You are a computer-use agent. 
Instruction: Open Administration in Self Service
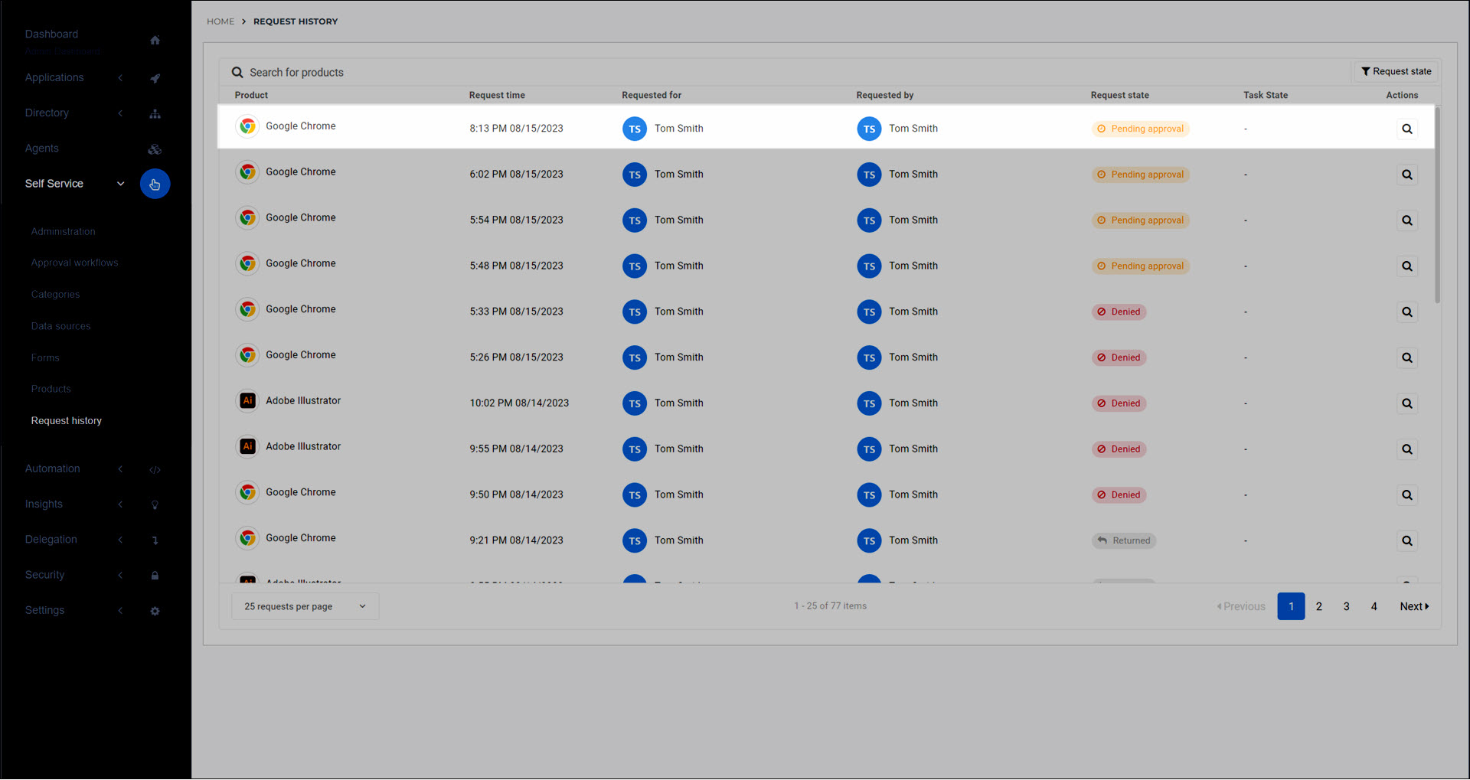point(64,231)
